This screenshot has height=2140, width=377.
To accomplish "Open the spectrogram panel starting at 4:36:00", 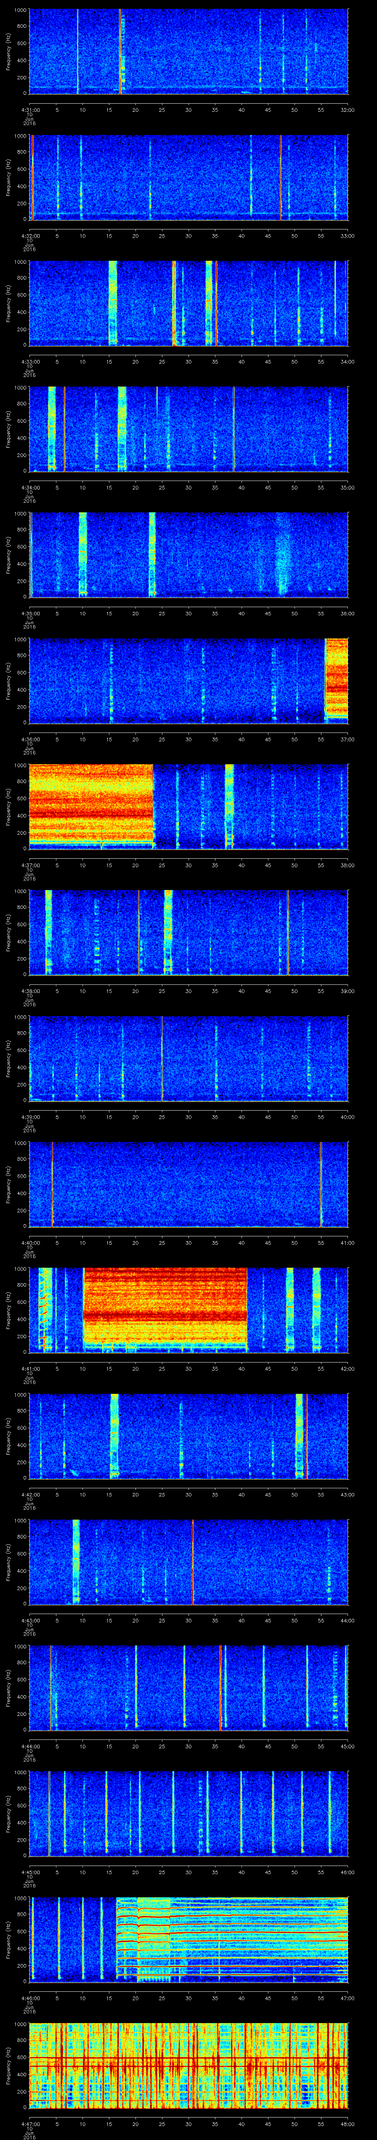I will [x=189, y=681].
